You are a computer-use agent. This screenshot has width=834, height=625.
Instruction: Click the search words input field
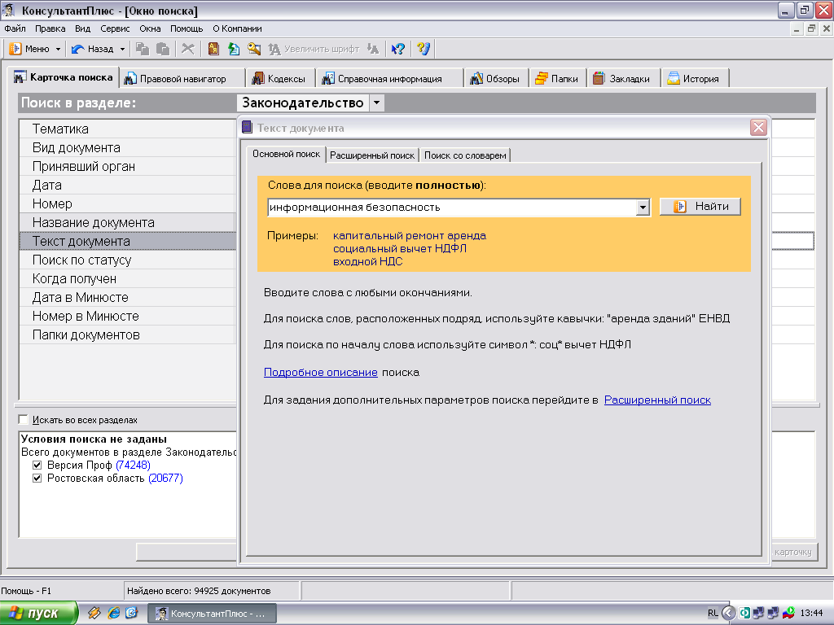click(452, 208)
